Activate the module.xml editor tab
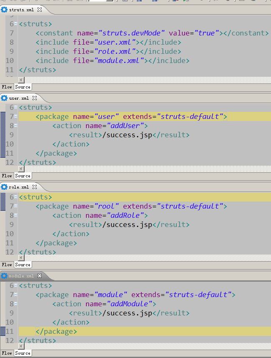The image size is (271, 358). pyautogui.click(x=21, y=276)
